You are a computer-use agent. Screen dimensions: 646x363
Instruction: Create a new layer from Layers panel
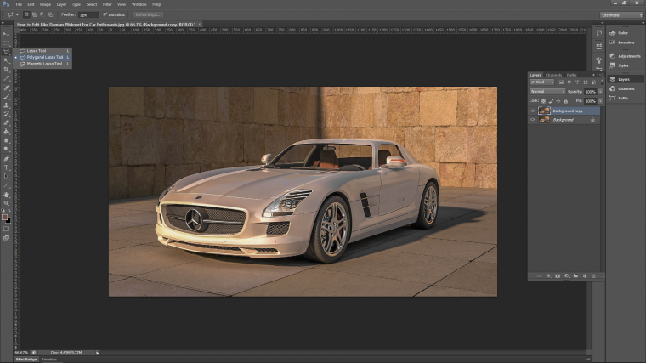point(585,276)
